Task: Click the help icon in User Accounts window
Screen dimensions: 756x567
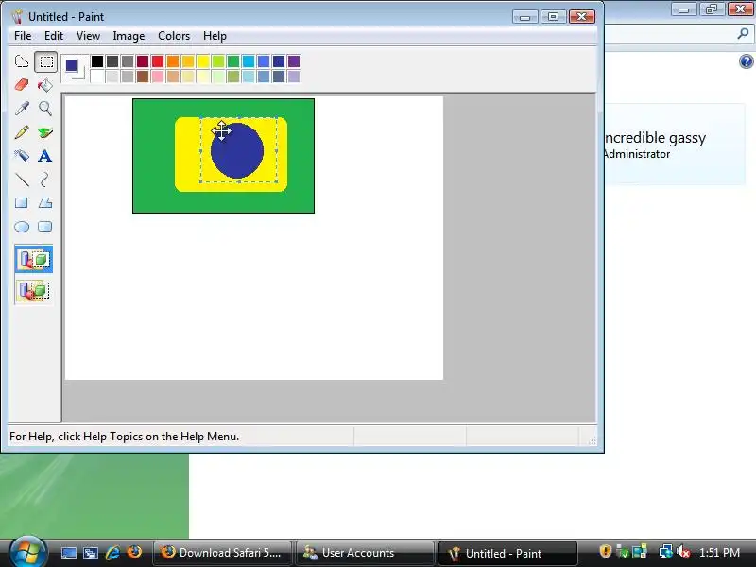Action: (746, 61)
